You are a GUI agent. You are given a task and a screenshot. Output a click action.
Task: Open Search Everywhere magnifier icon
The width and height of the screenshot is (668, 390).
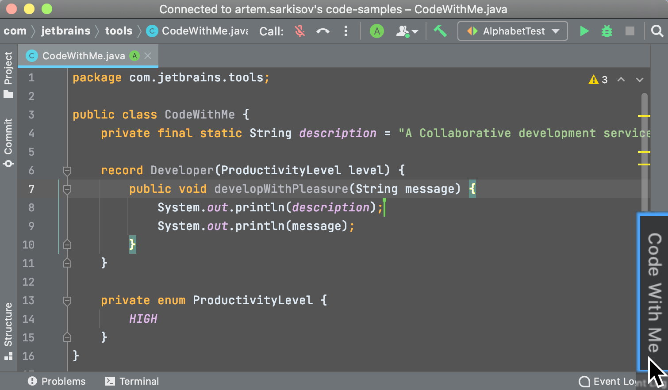[x=657, y=31]
